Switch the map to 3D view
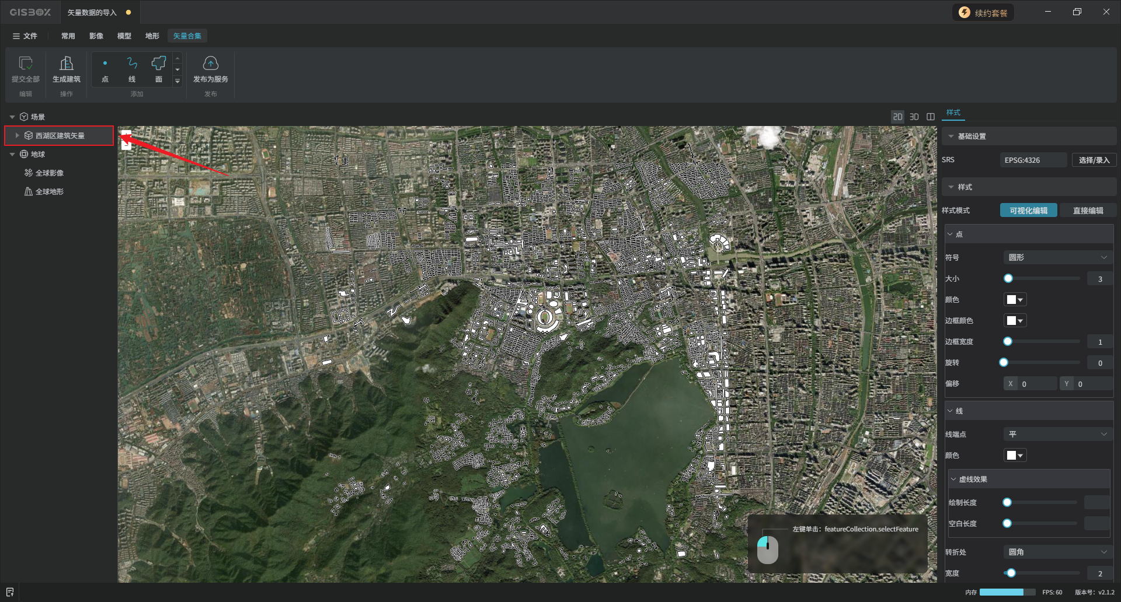This screenshot has width=1121, height=602. point(914,117)
